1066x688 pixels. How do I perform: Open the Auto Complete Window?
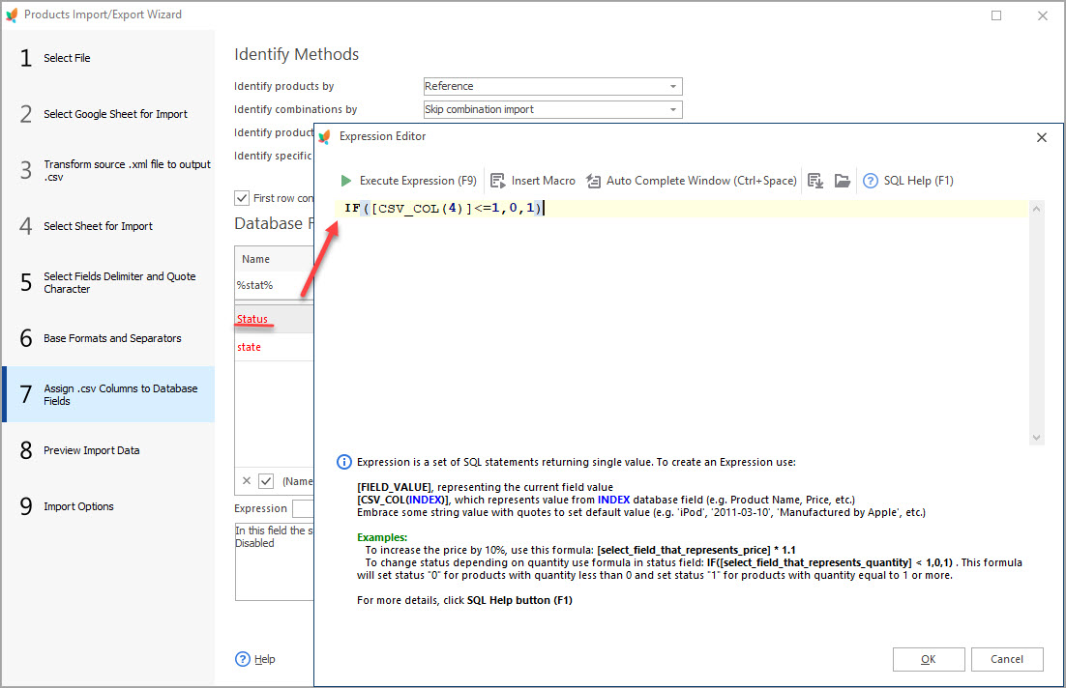pos(691,181)
